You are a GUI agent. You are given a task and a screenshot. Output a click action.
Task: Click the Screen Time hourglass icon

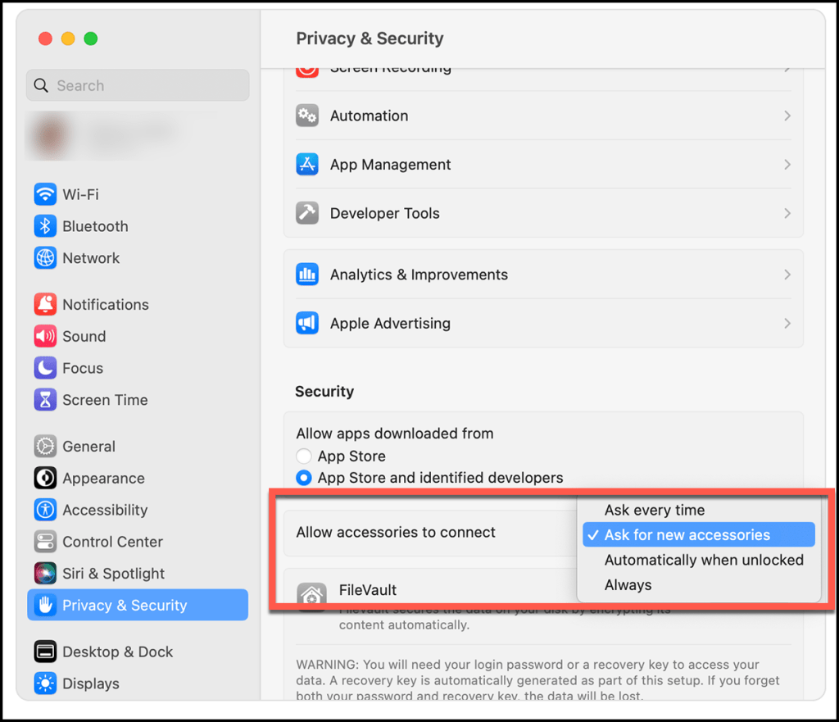(x=45, y=400)
